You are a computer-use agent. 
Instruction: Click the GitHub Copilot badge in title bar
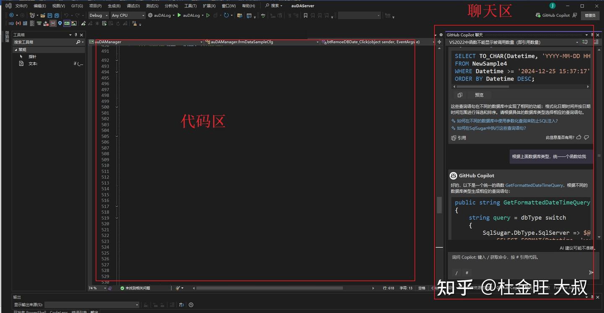[x=553, y=16]
